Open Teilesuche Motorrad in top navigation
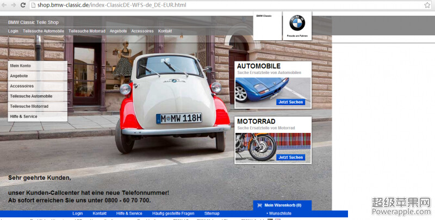 87,31
